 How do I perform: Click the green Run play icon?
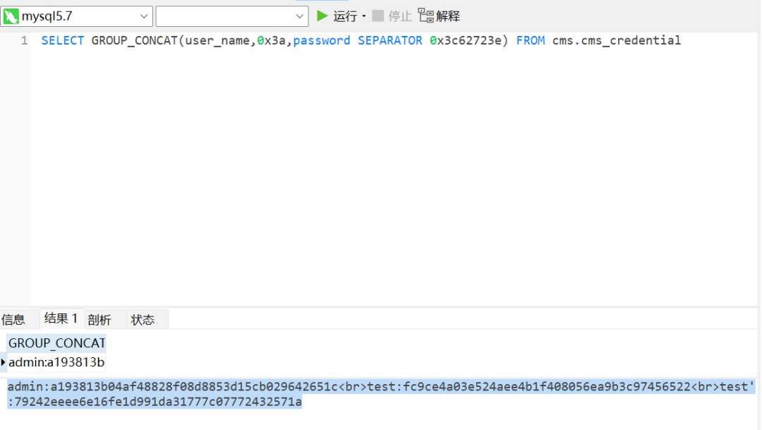(322, 16)
